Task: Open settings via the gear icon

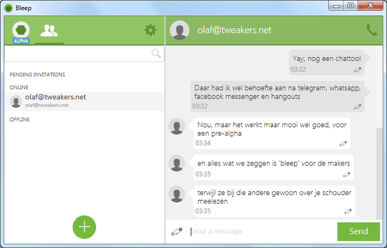Action: tap(150, 30)
